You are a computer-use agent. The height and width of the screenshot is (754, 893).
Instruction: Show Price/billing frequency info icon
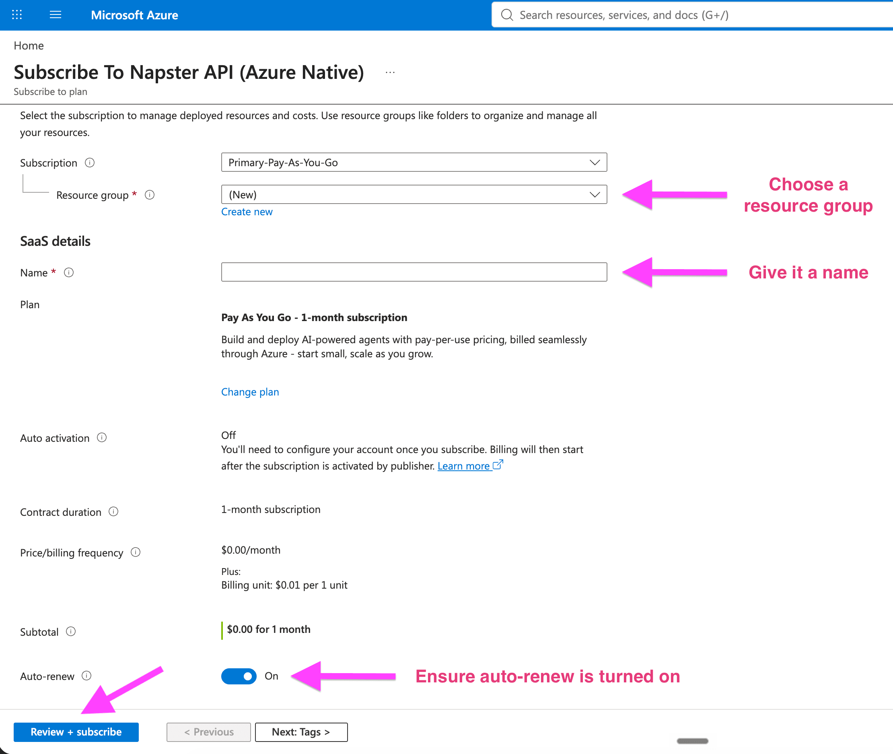[136, 552]
